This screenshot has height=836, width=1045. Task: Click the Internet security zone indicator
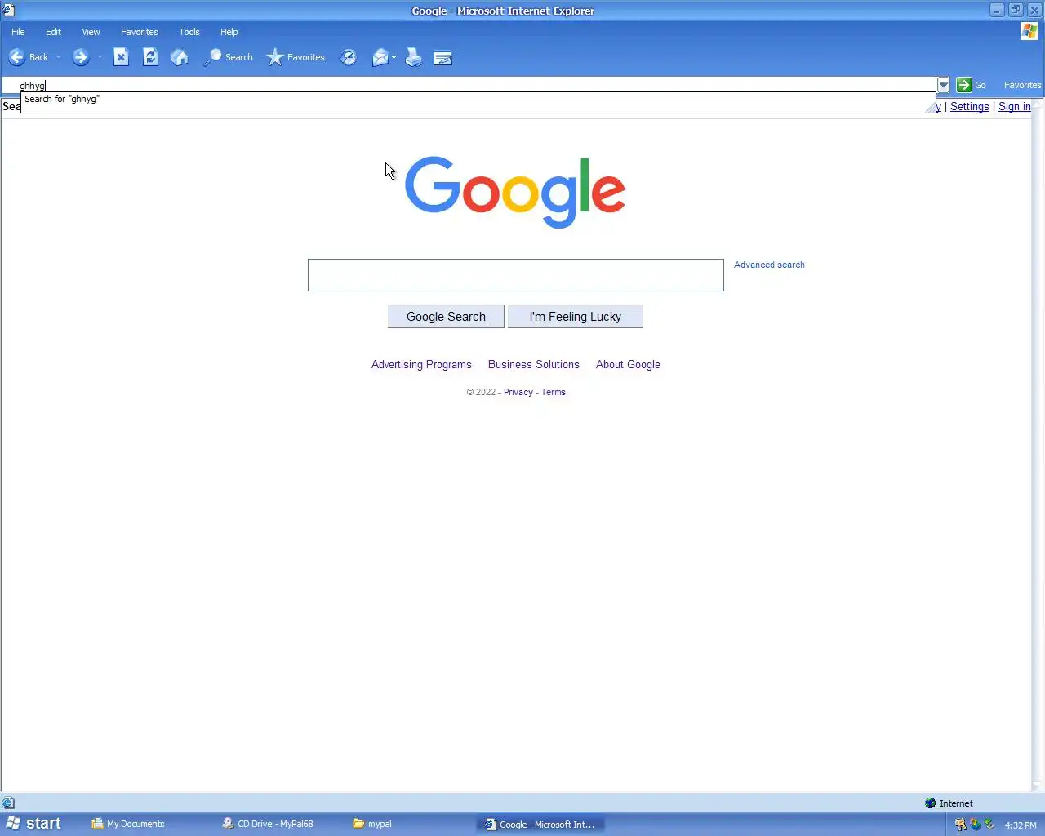(949, 803)
